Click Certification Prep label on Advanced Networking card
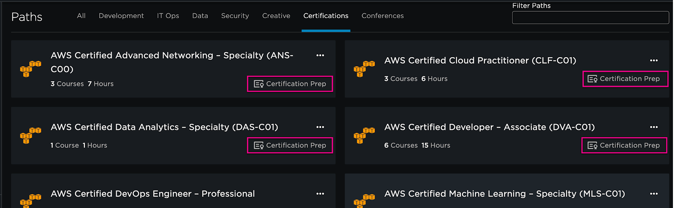 (296, 84)
